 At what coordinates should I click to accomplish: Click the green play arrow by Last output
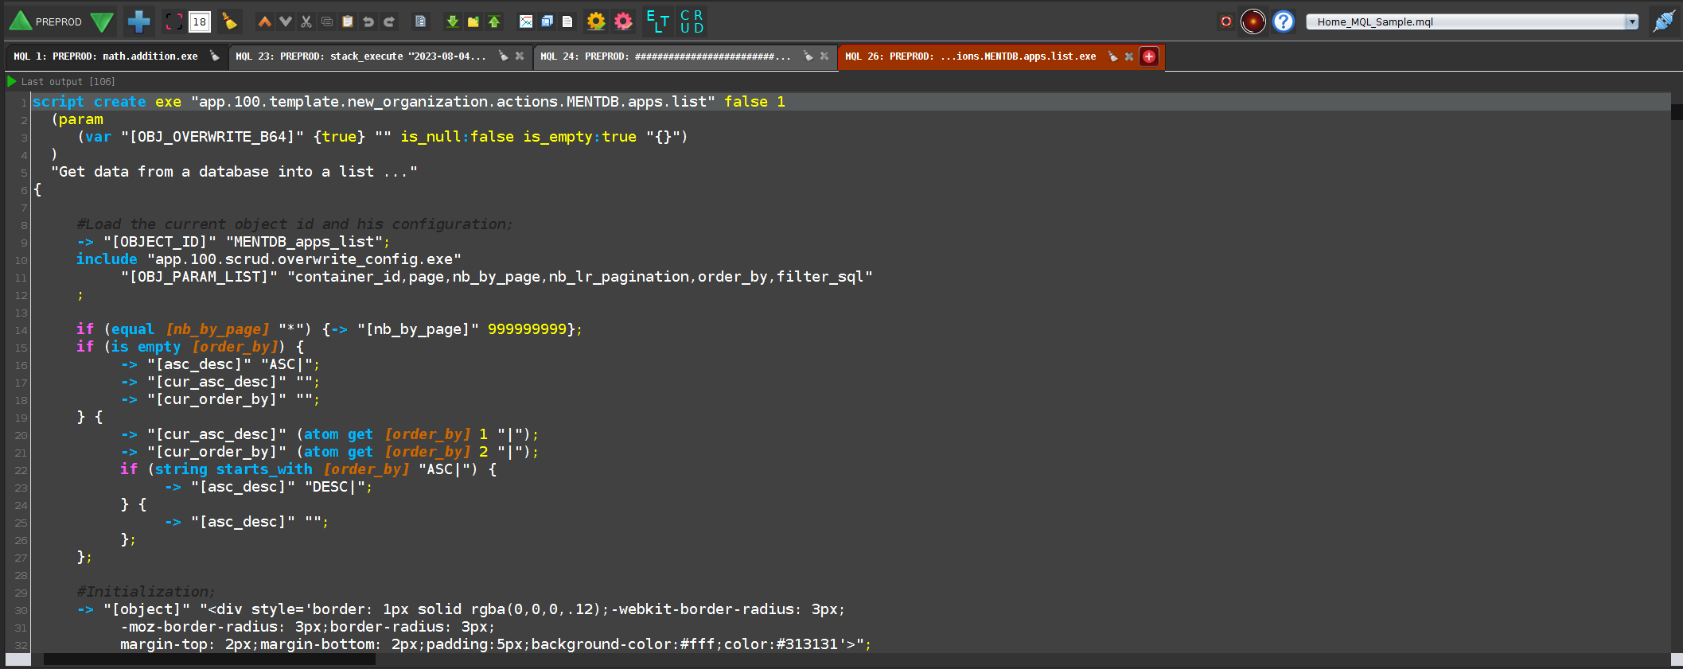tap(11, 81)
